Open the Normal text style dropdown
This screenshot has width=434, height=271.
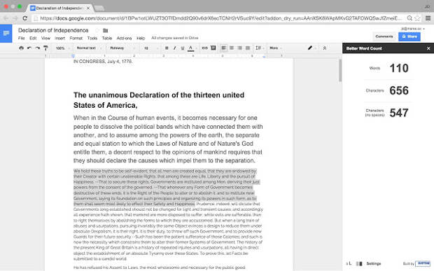(89, 48)
